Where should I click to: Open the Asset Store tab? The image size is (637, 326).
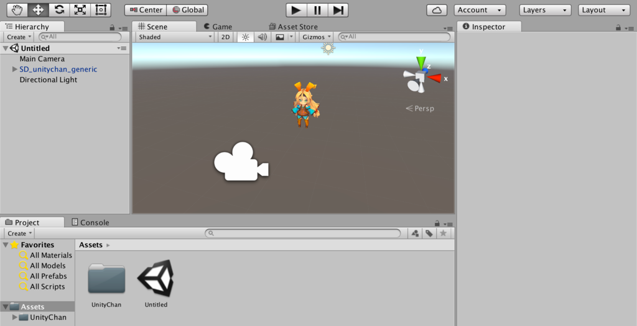click(x=294, y=27)
